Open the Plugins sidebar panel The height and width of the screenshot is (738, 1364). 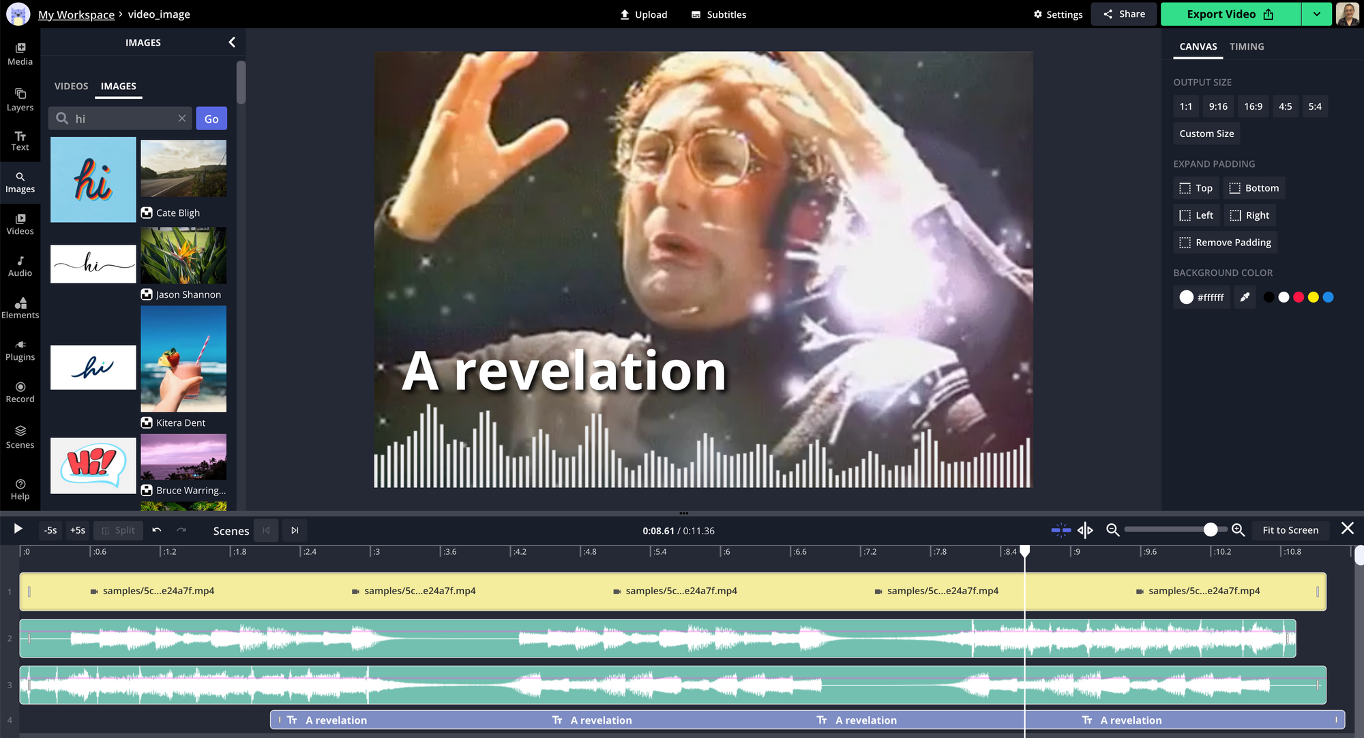point(20,350)
